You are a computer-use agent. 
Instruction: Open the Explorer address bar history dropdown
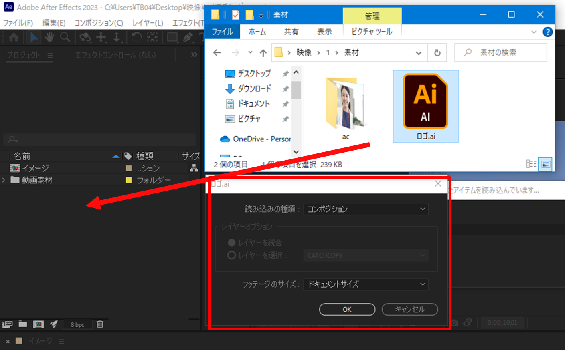[419, 53]
